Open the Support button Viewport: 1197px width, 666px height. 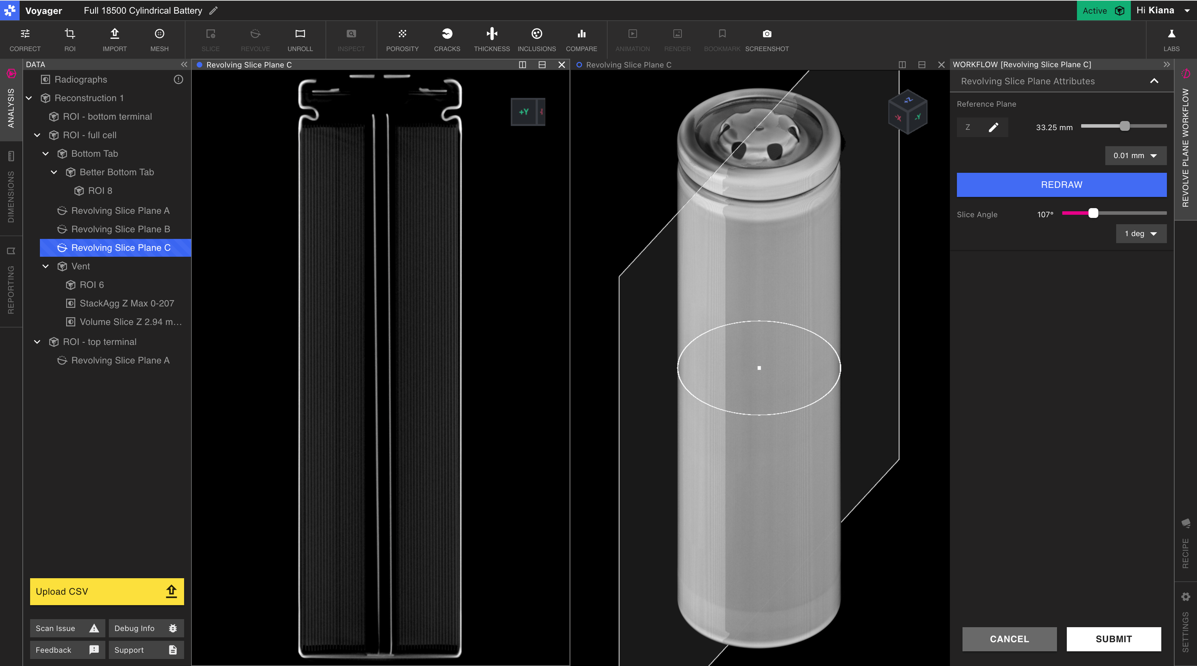point(146,650)
